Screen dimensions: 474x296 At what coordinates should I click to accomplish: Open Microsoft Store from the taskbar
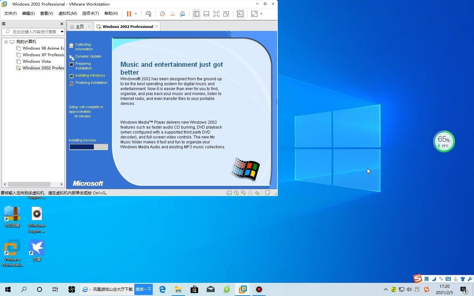click(195, 289)
